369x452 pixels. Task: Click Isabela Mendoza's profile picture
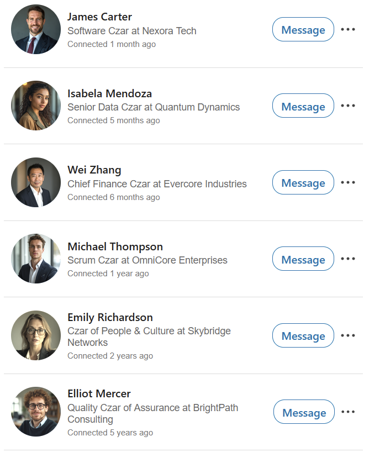tap(36, 106)
